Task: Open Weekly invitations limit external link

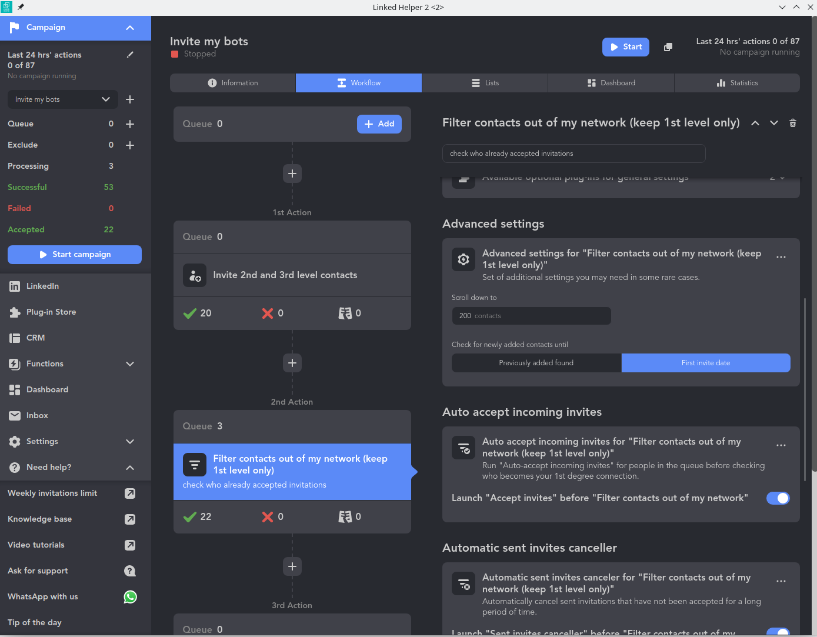Action: point(130,493)
